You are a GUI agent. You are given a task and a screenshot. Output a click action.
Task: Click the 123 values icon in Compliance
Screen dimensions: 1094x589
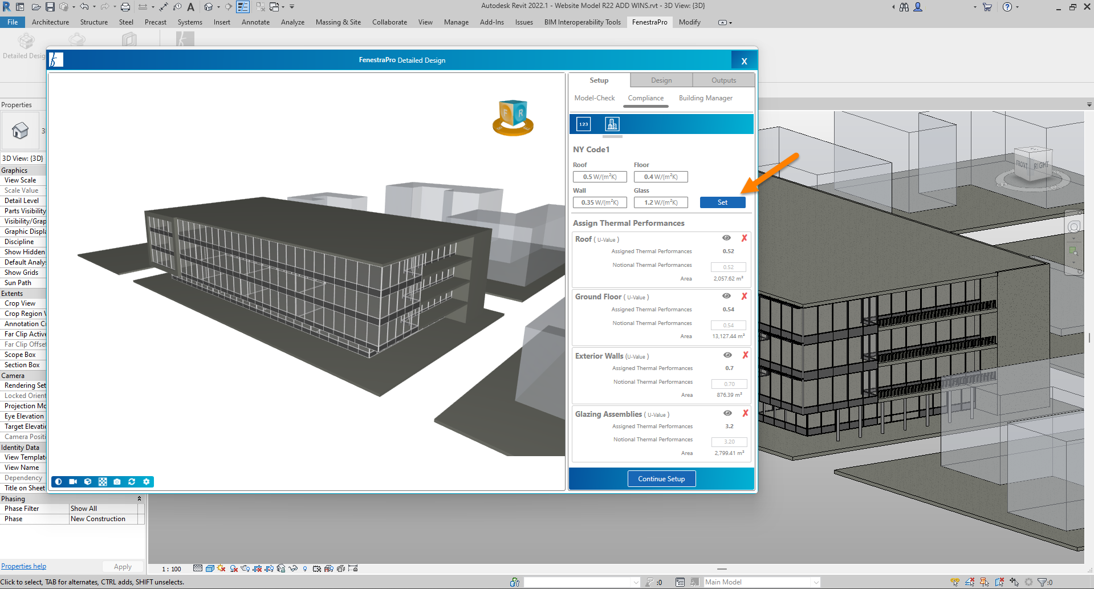[x=584, y=124]
